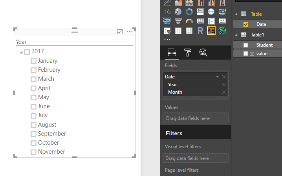Click the Visual level filters drop area

pos(195,158)
